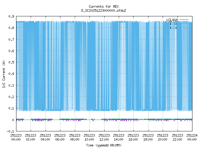The width and height of the screenshot is (198, 148).
Task: Click the LCL41A legend label
Action: 172,20
